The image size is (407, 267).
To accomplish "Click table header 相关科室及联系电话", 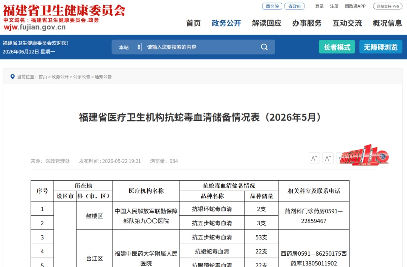I will pyautogui.click(x=314, y=191).
